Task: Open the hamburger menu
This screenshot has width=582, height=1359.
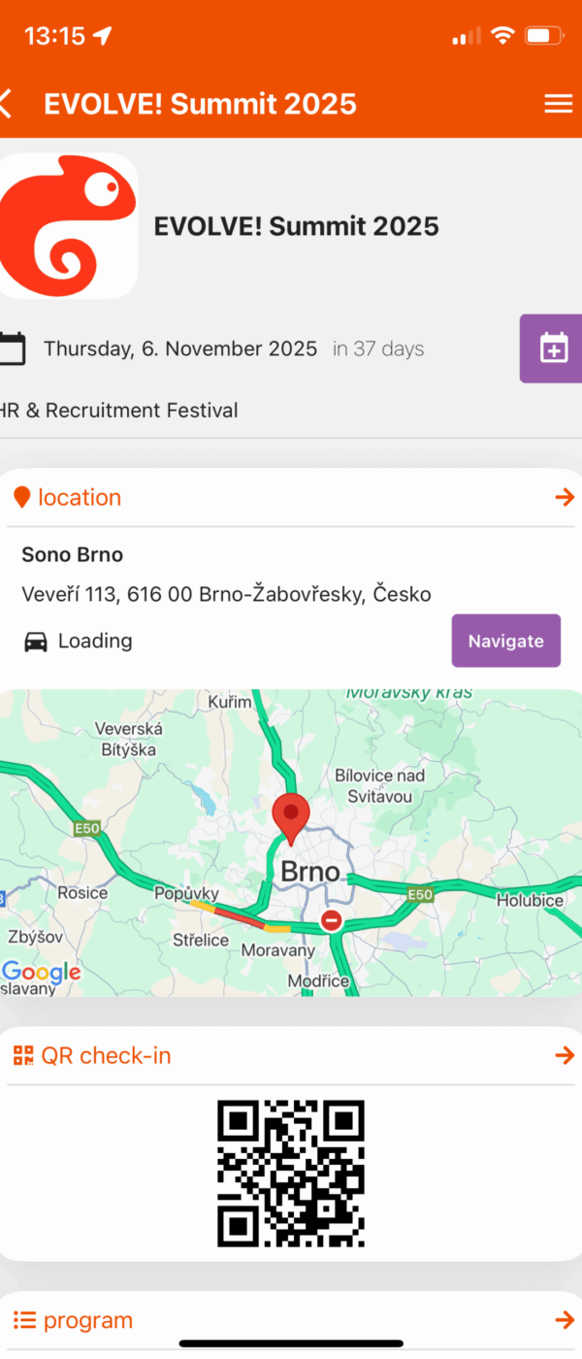Action: click(x=558, y=104)
